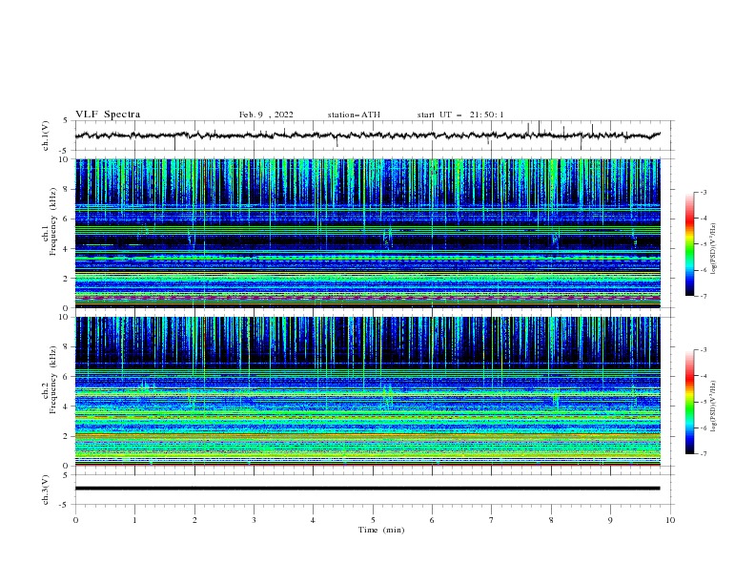Click inside the ch.1 spectrogram panel

[368, 233]
